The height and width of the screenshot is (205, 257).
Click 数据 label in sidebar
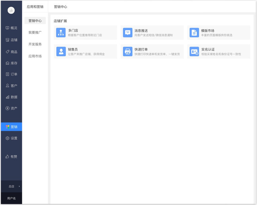coord(14,97)
